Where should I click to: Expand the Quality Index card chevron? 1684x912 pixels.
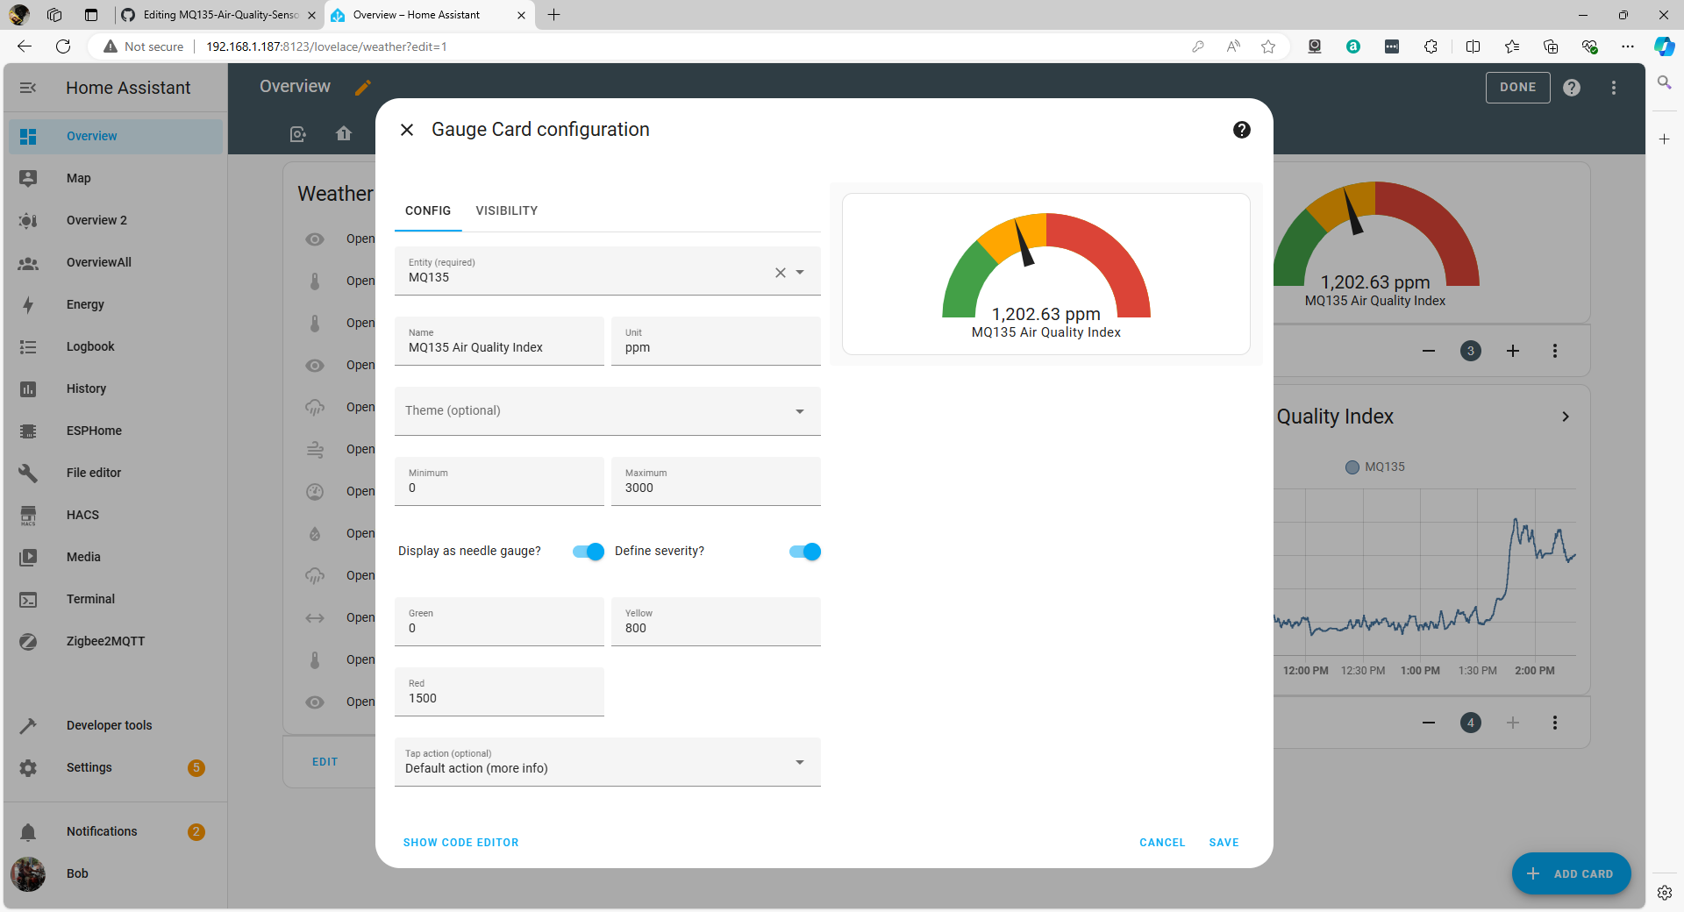1566,417
